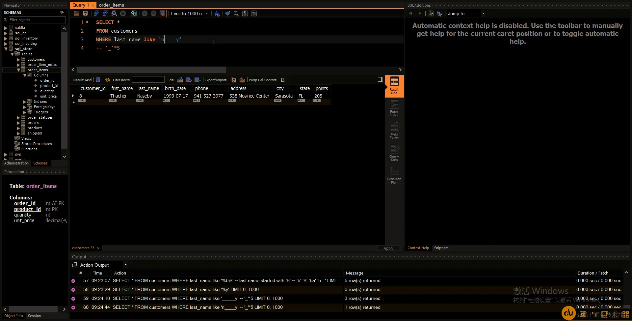Open the Action Output dropdown
This screenshot has height=321, width=632.
(x=125, y=265)
